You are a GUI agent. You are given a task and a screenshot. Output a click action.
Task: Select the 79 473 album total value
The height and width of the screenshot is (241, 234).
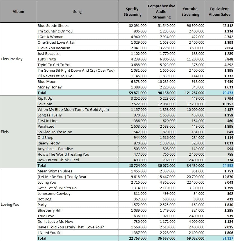coord(219,93)
